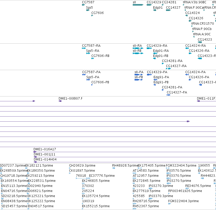Open the RE34076.5prime EST label
Screen dimensions: 216x210
(x=198, y=186)
